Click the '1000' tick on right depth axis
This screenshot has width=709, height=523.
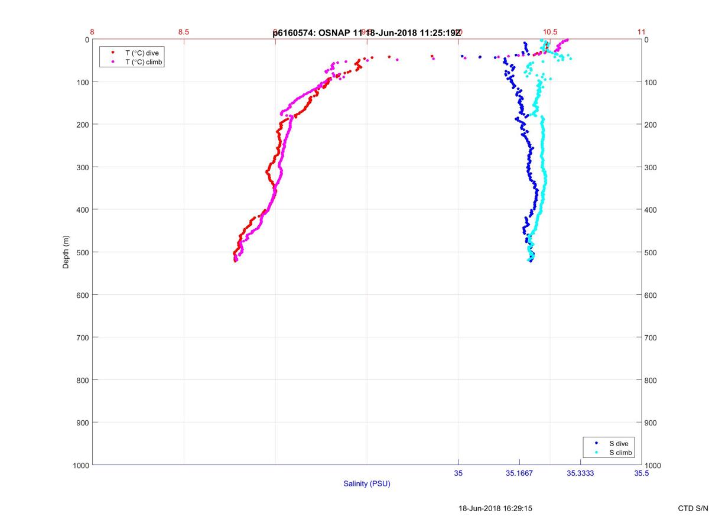click(653, 466)
